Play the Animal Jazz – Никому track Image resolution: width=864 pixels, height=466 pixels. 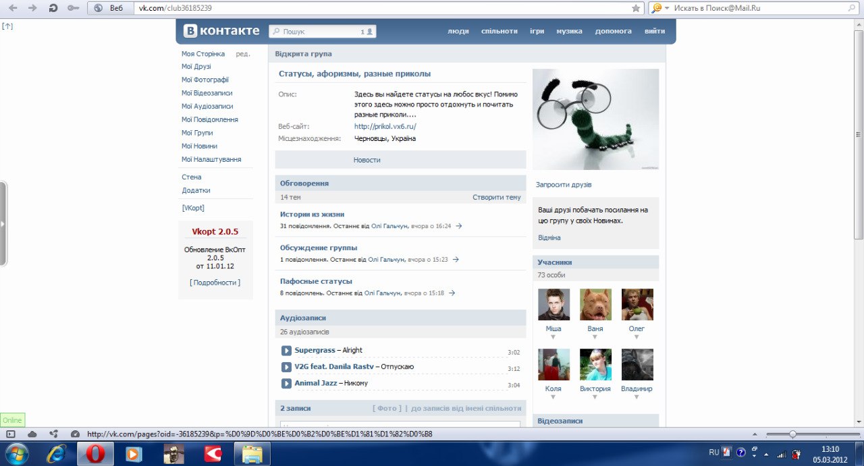[x=286, y=384]
